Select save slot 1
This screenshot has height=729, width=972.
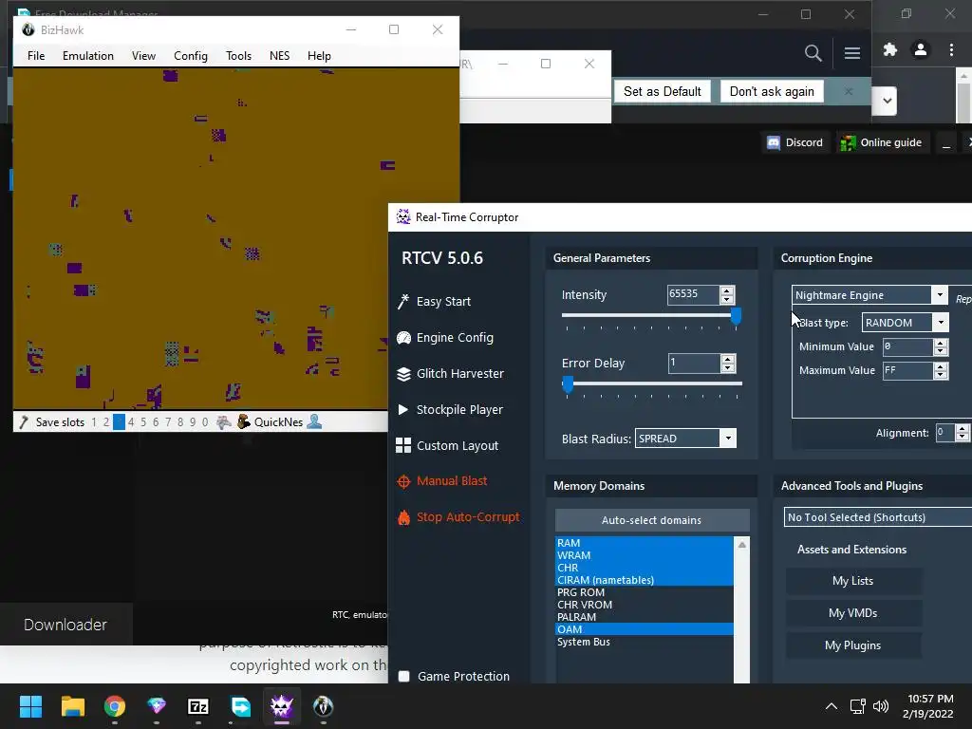tap(94, 422)
